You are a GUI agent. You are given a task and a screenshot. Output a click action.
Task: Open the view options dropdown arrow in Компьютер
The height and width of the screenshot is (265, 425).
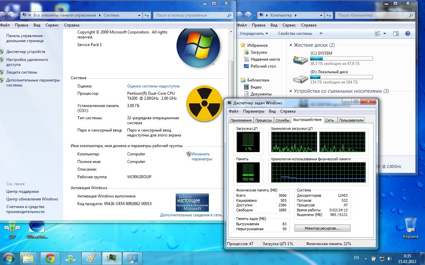(385, 33)
